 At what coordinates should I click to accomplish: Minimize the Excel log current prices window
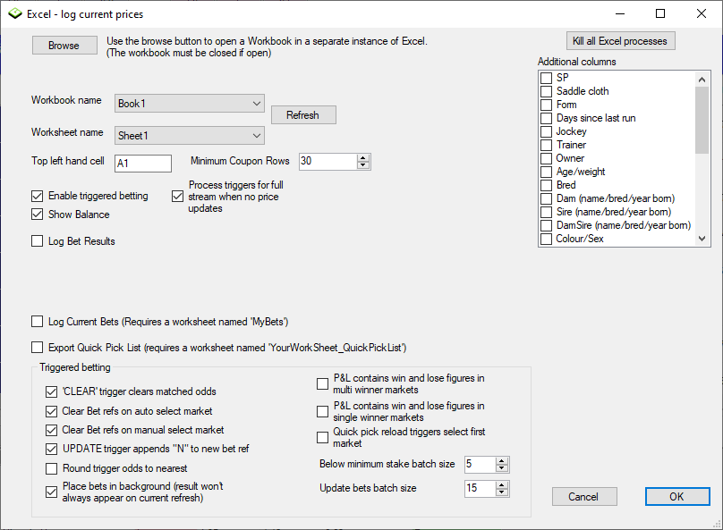(x=620, y=13)
